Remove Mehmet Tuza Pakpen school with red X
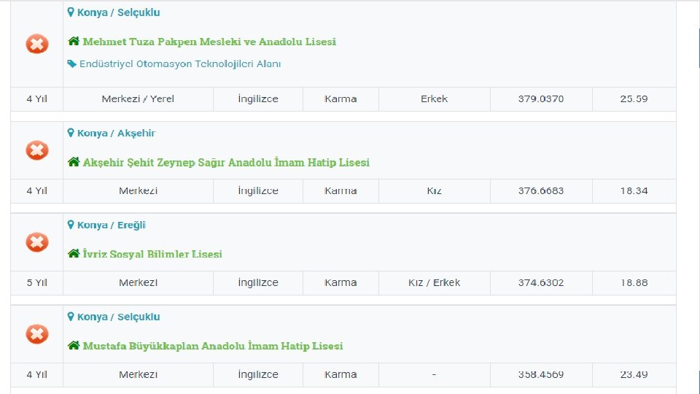 tap(37, 44)
